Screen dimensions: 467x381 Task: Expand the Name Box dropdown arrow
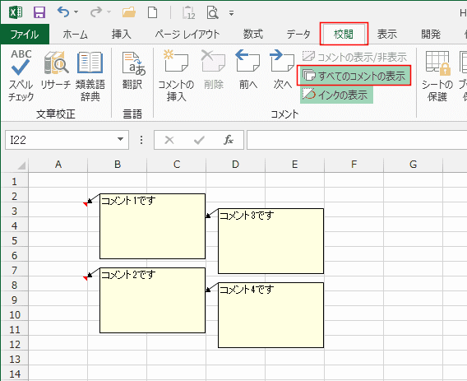(120, 139)
